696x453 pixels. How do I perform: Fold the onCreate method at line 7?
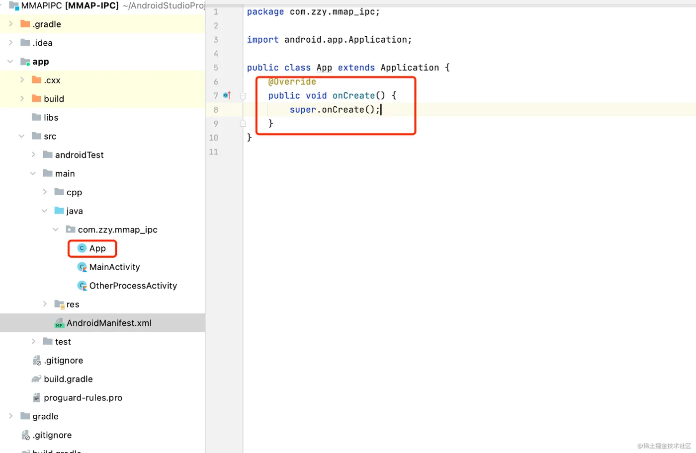(x=243, y=96)
